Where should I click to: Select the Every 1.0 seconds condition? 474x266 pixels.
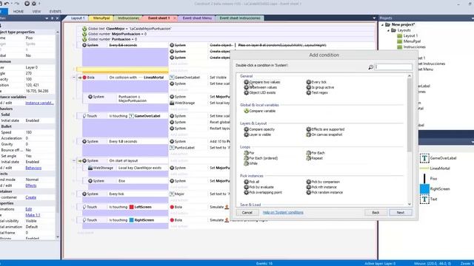coord(123,141)
